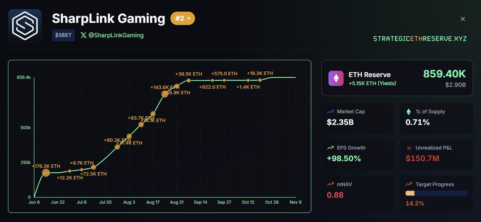Open the STRATEGICETHRESERVE.XYZ link
Viewport: 481px width, 222px height.
pyautogui.click(x=420, y=38)
